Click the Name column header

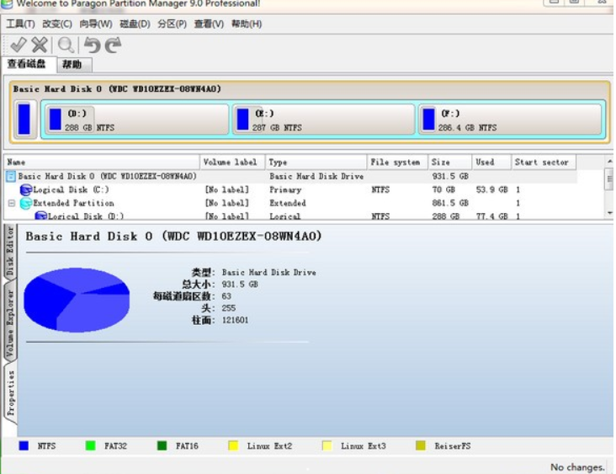(101, 162)
